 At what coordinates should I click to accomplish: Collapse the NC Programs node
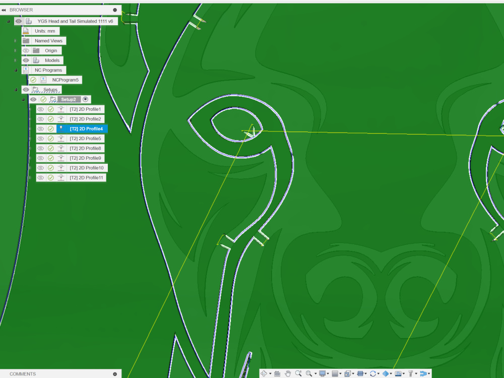coord(16,70)
